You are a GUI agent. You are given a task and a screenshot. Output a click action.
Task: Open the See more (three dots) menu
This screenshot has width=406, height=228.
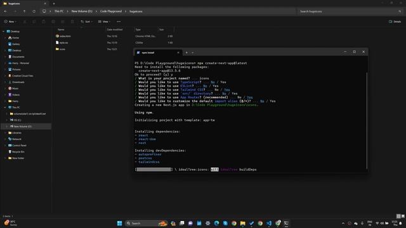pos(119,22)
